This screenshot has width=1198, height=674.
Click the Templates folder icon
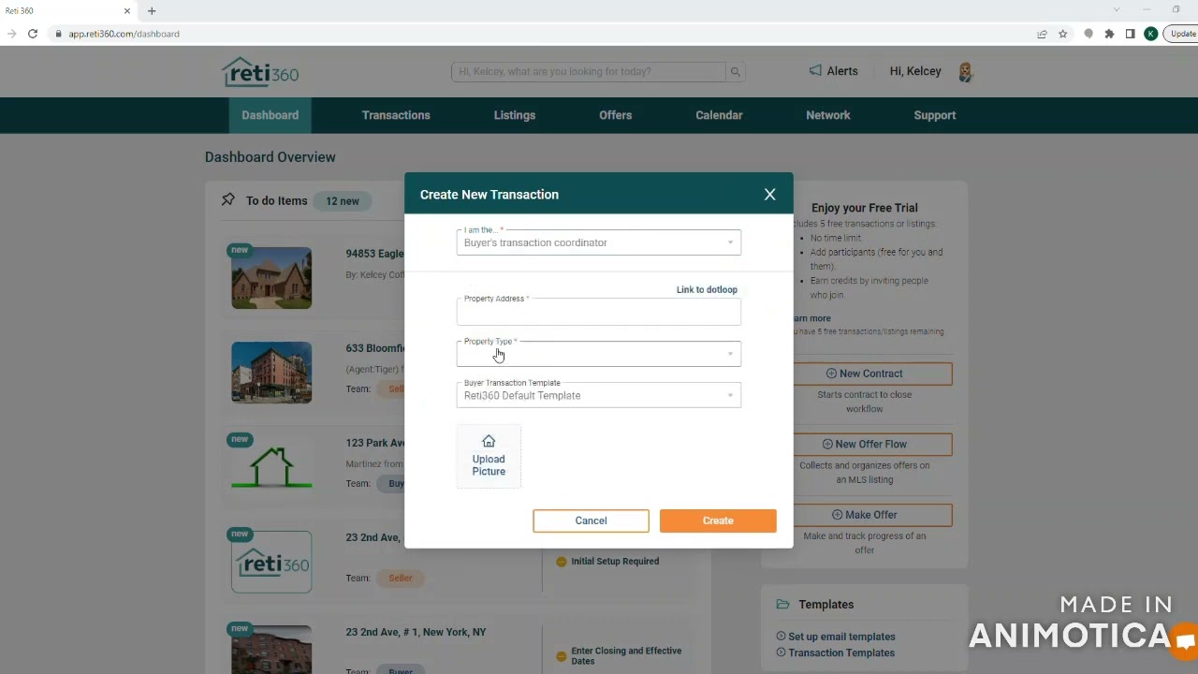(x=783, y=605)
